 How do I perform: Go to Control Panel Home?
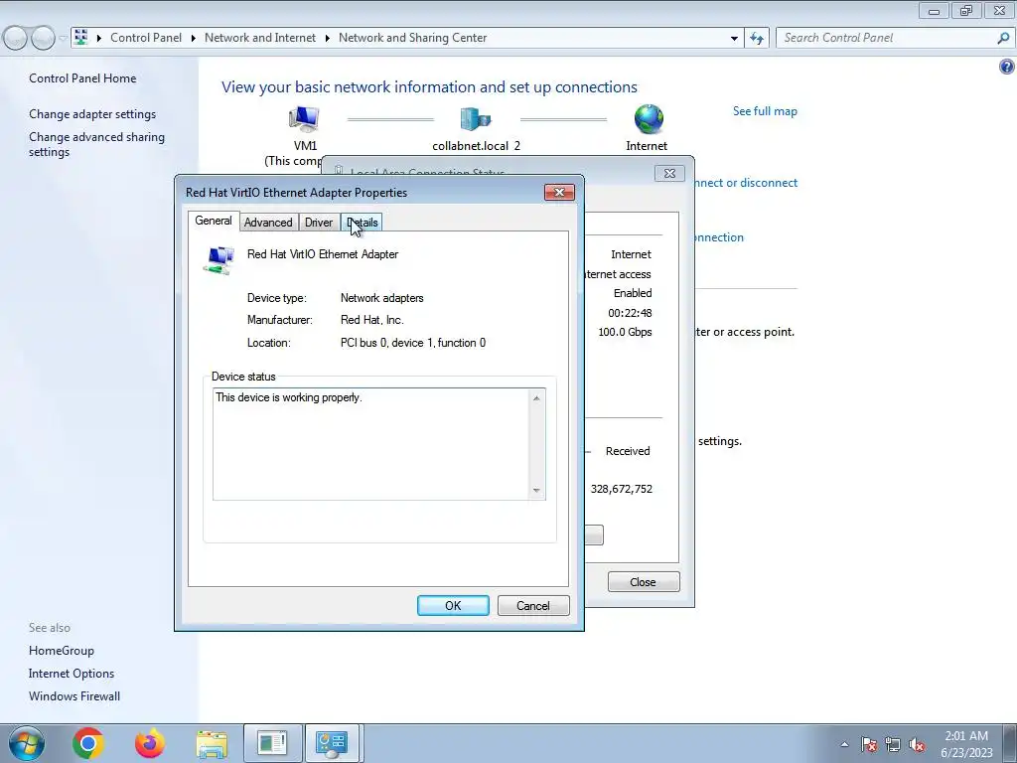click(x=82, y=78)
